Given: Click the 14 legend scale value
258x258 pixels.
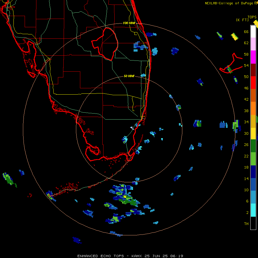Looking at the screenshot, I should point(246,179).
